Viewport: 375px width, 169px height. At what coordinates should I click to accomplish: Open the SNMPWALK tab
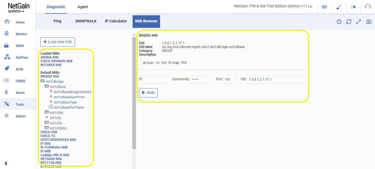click(x=86, y=21)
